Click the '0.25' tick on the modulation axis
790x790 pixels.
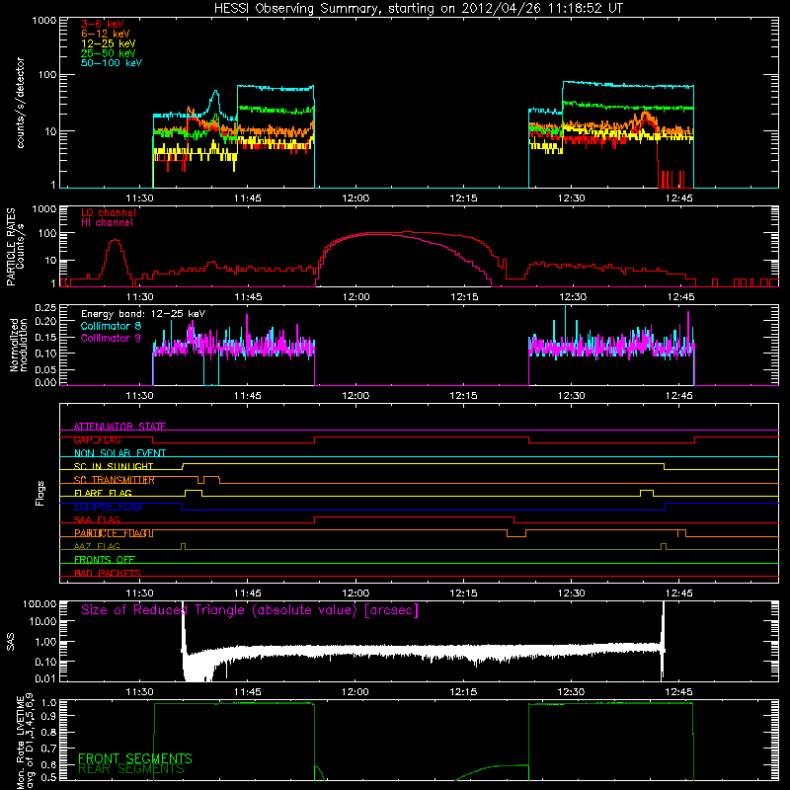[x=45, y=307]
